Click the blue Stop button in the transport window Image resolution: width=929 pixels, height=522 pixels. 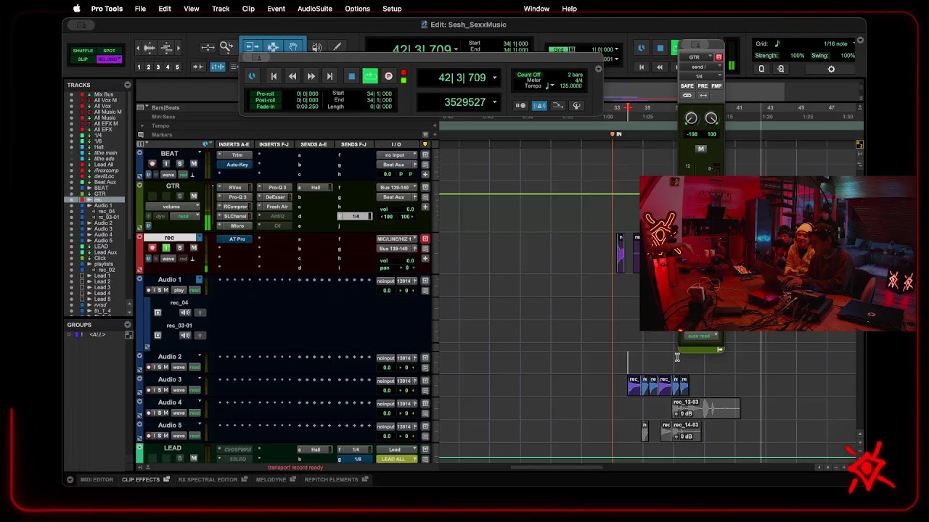pyautogui.click(x=351, y=76)
